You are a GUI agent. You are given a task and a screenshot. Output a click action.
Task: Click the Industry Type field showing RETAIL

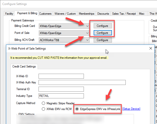coord(61,96)
